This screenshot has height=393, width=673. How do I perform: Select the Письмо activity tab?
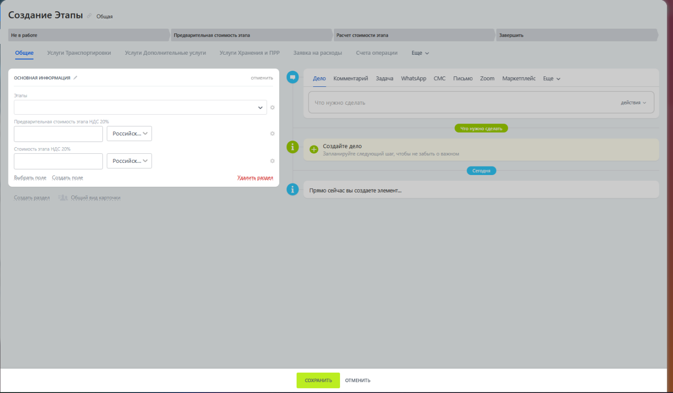[x=463, y=79]
